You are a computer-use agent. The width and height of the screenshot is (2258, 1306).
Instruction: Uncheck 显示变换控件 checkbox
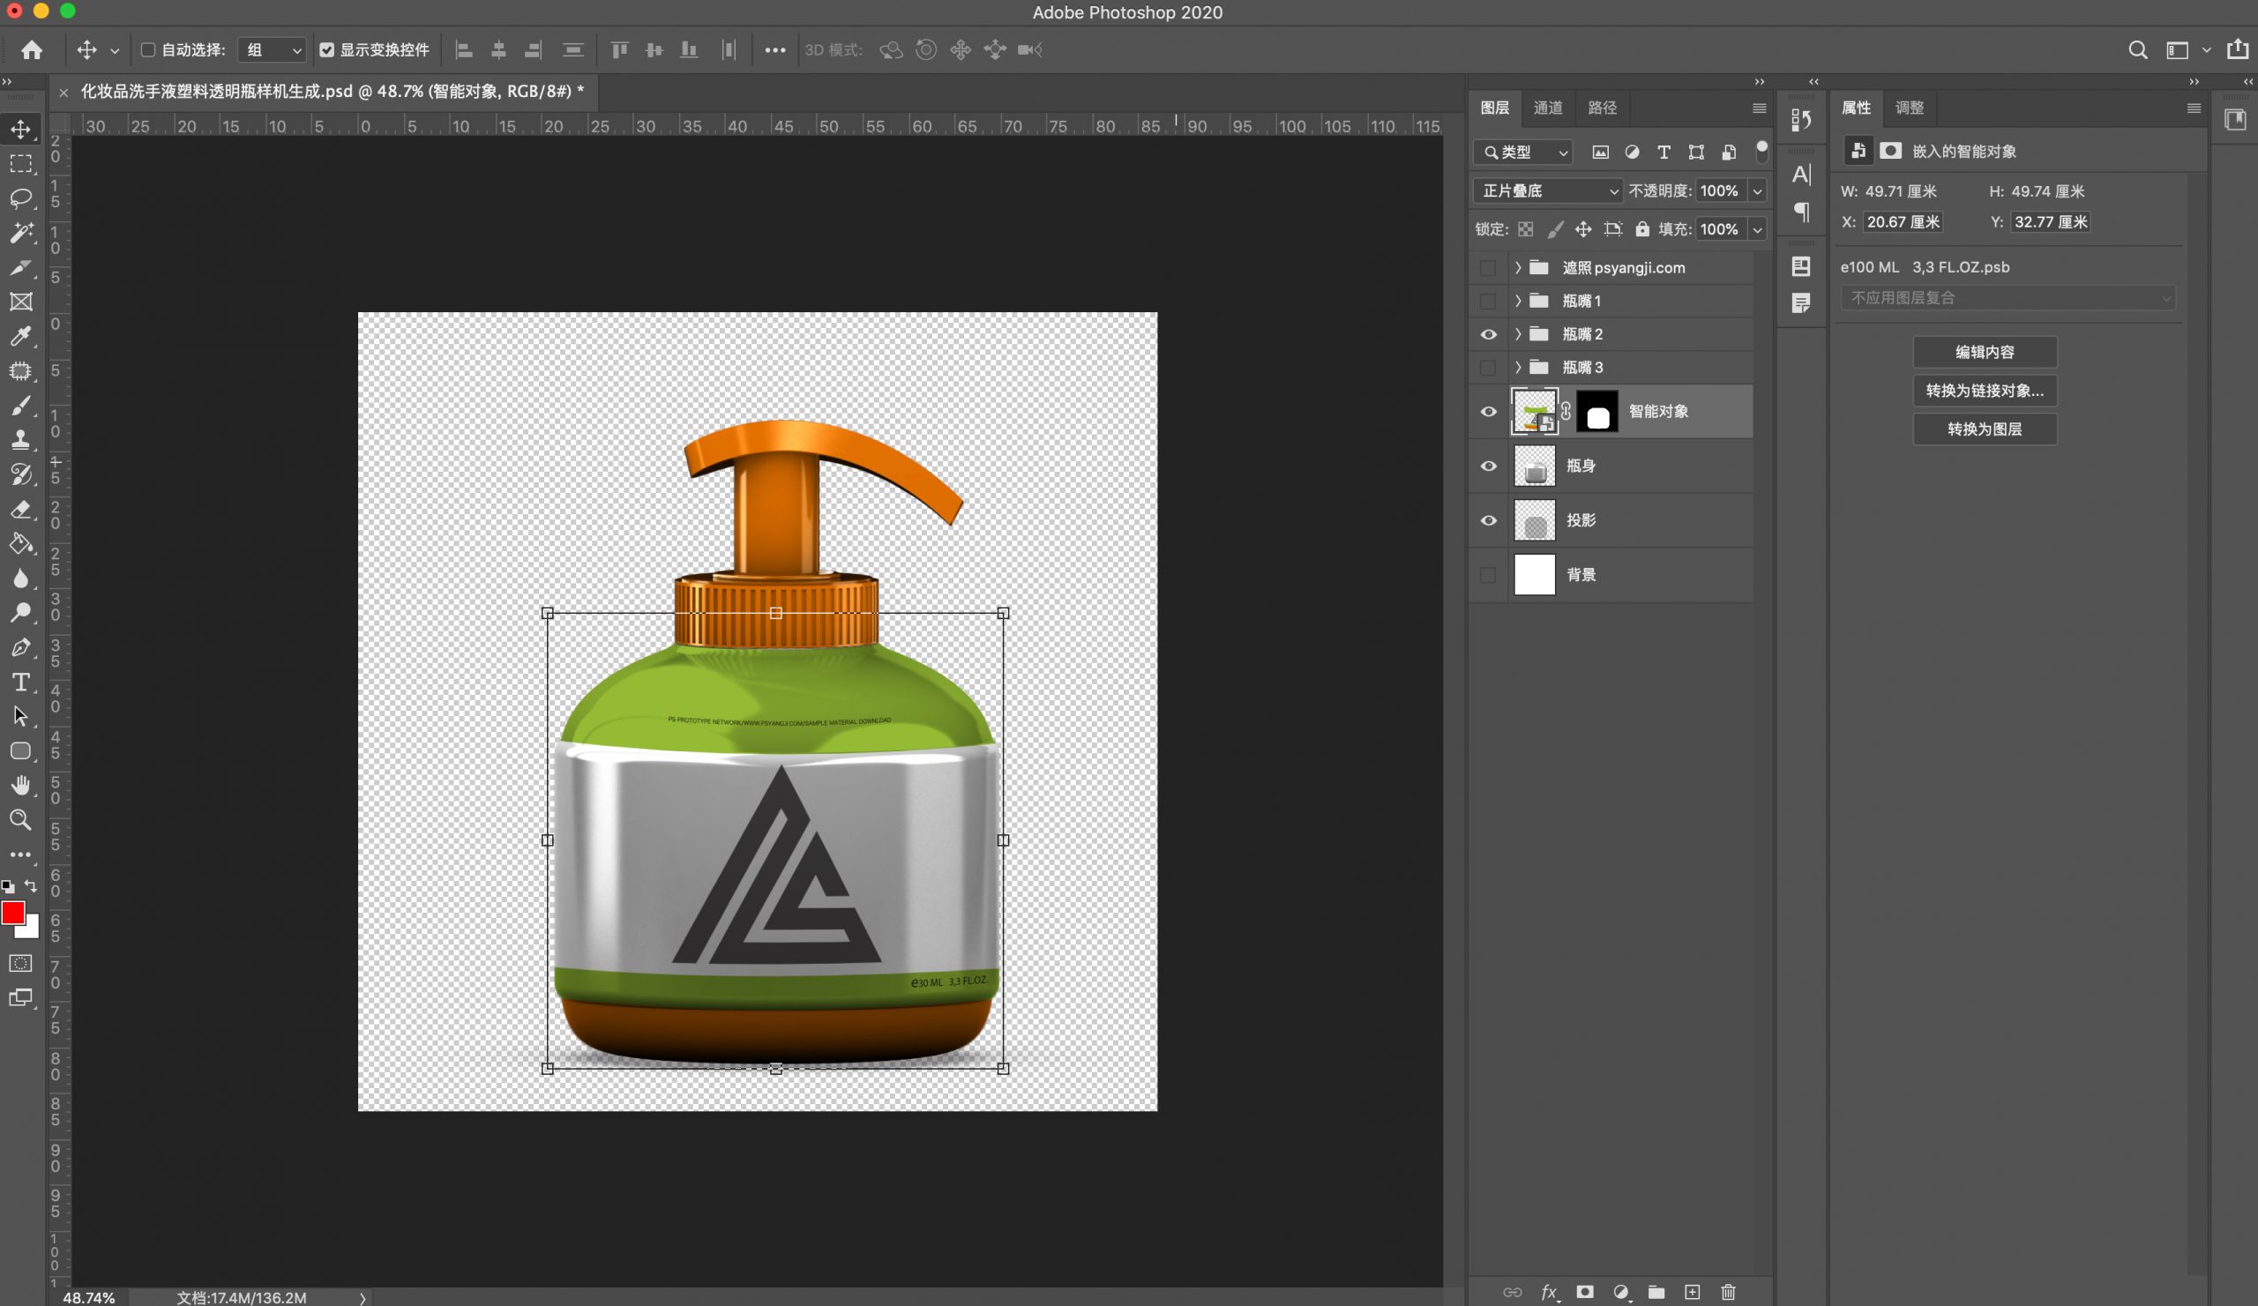click(x=327, y=50)
